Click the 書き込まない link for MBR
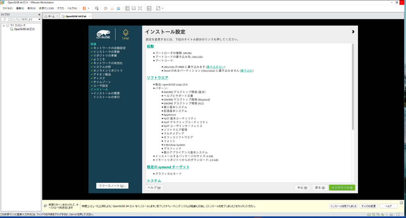This screenshot has height=218, width=406. [x=216, y=67]
